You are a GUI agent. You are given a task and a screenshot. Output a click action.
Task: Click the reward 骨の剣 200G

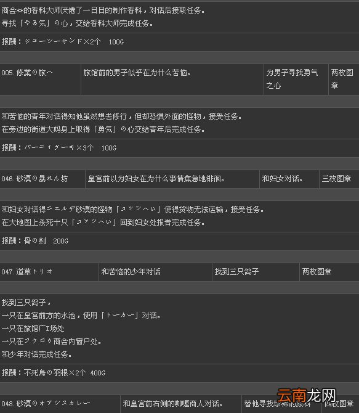35,241
